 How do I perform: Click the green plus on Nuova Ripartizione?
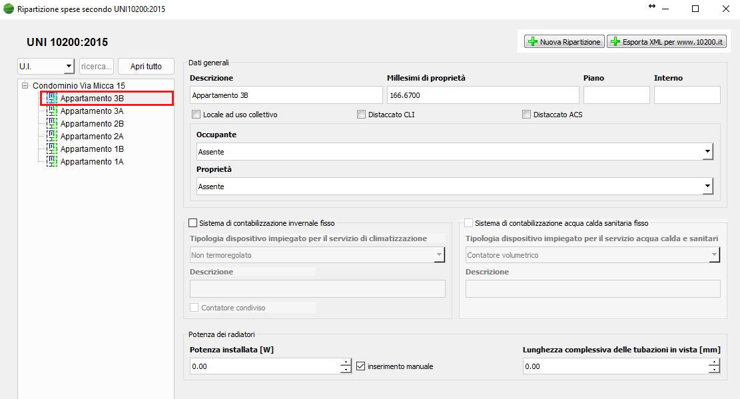[532, 42]
